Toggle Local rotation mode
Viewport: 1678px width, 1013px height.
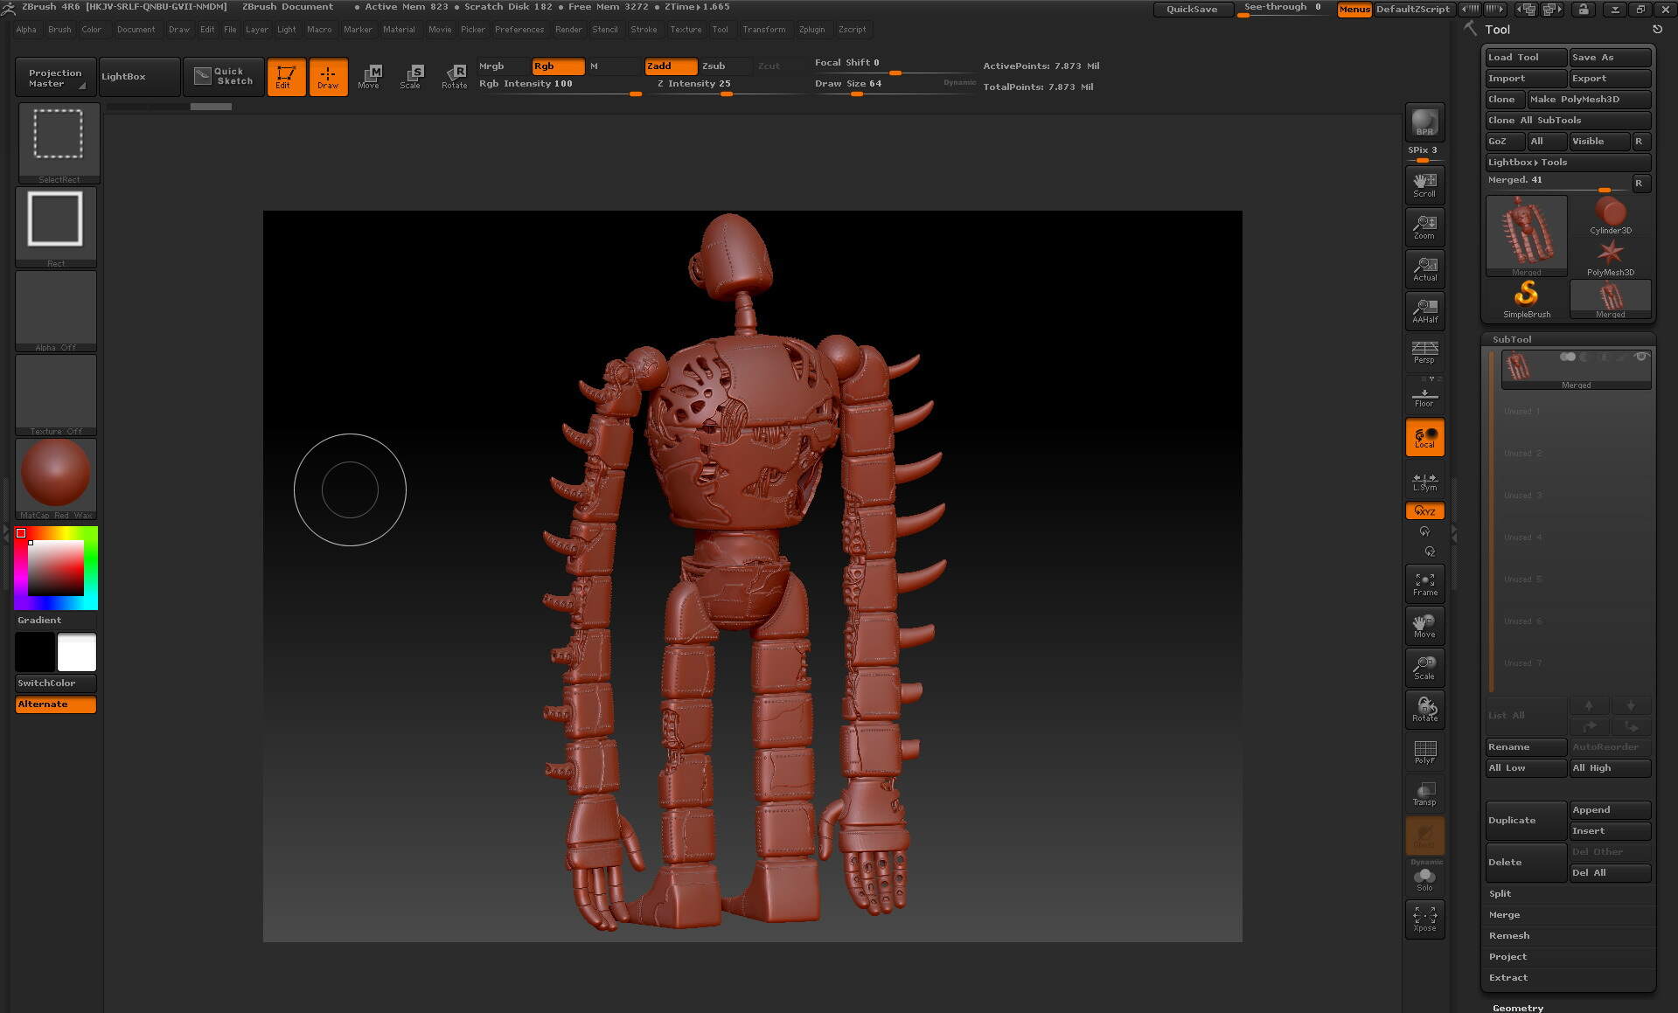tap(1424, 437)
